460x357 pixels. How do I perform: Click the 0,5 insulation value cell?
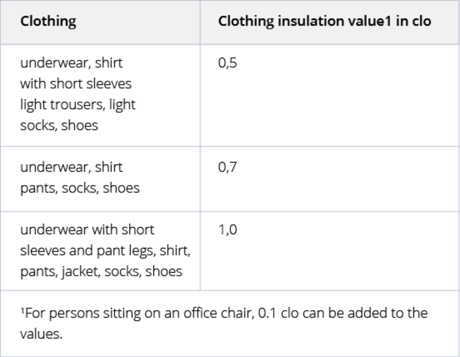coord(227,63)
